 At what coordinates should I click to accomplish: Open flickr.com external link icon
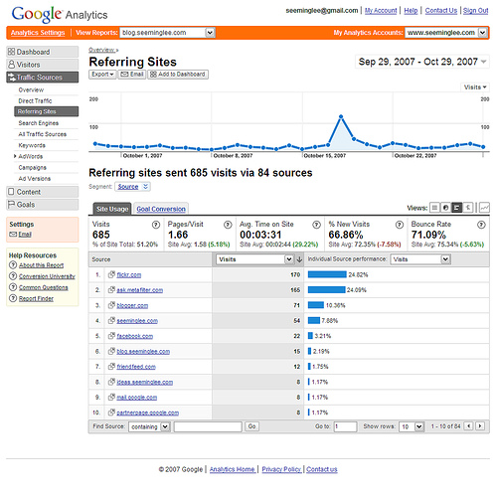(x=111, y=274)
